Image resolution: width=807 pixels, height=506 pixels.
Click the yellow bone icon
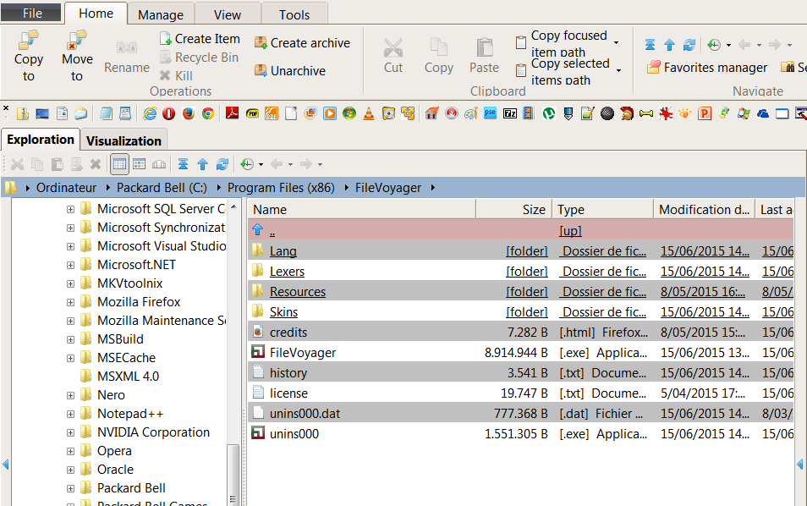[x=646, y=113]
